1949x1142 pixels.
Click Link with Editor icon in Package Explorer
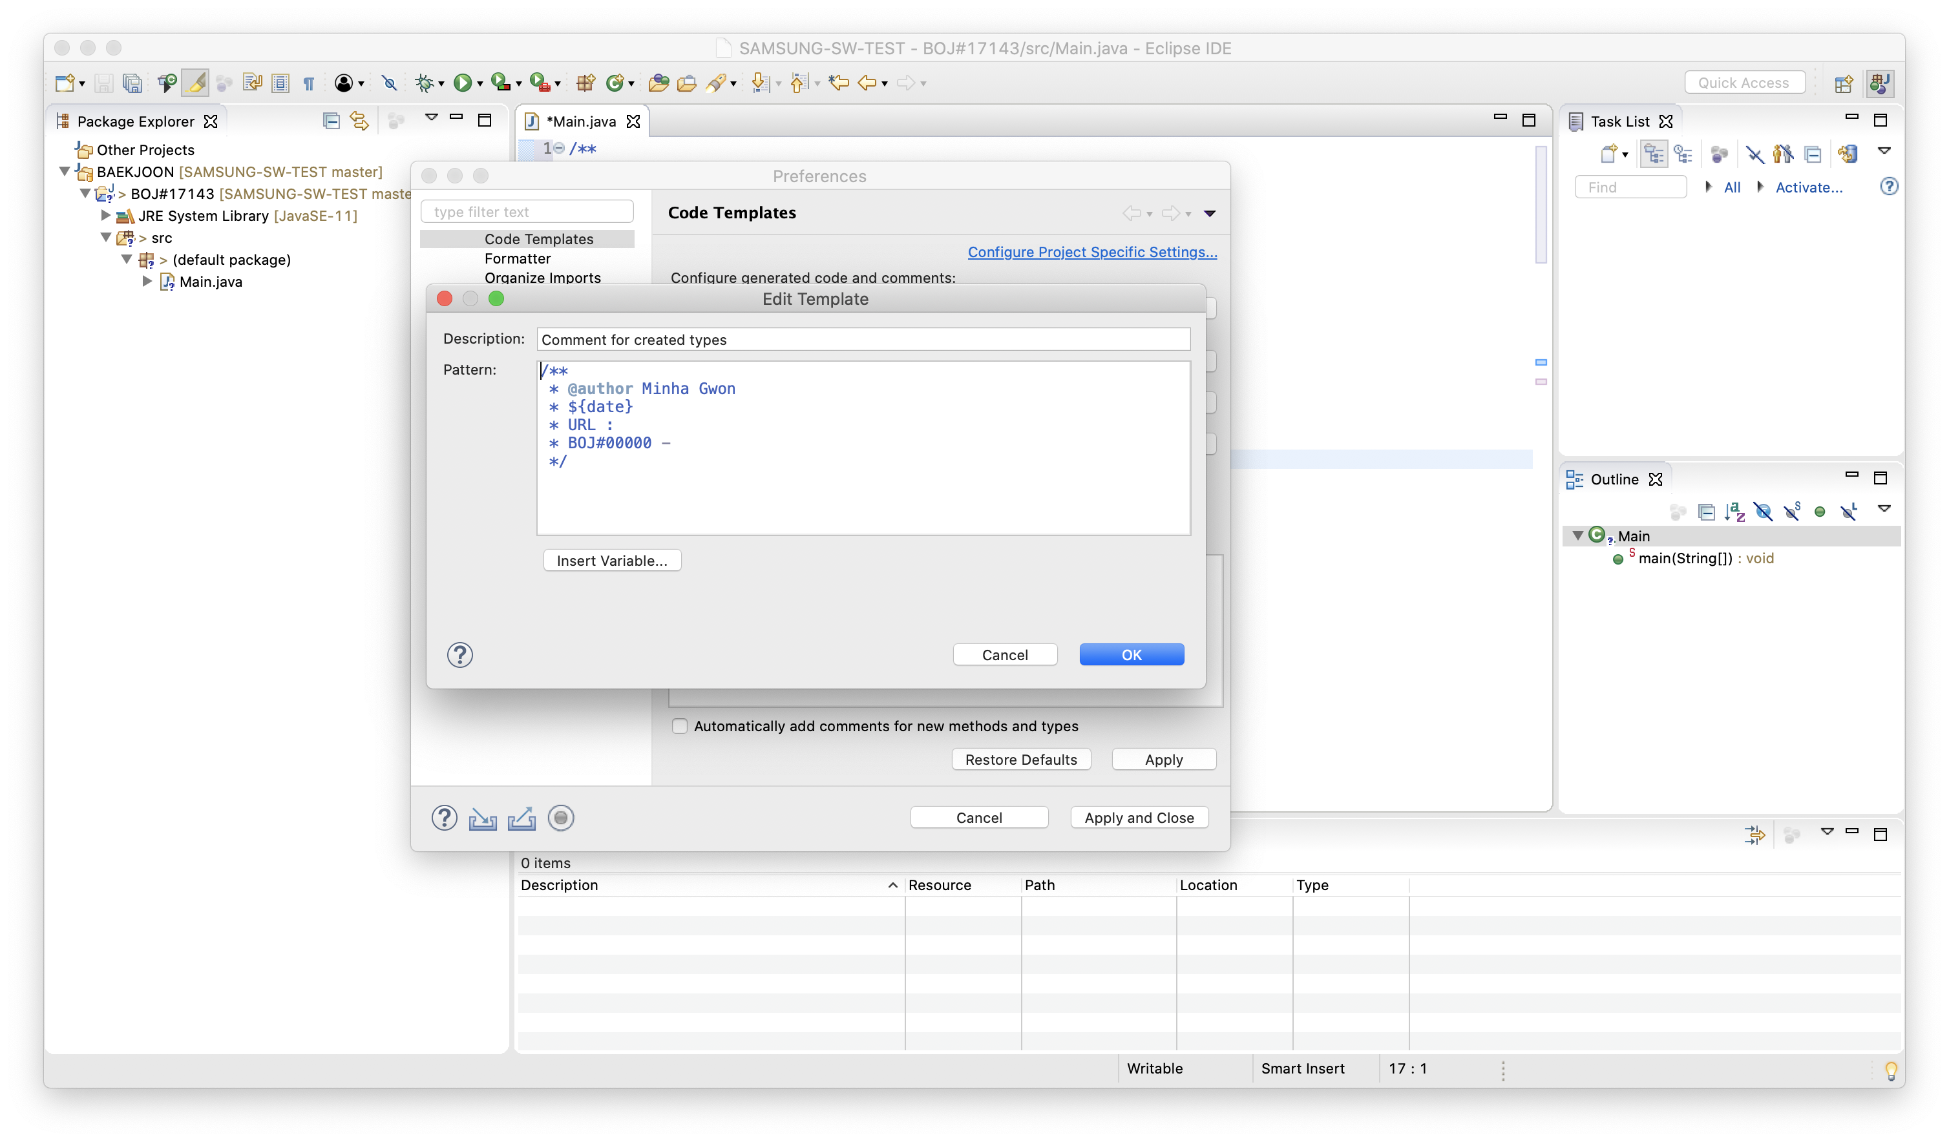pos(359,121)
